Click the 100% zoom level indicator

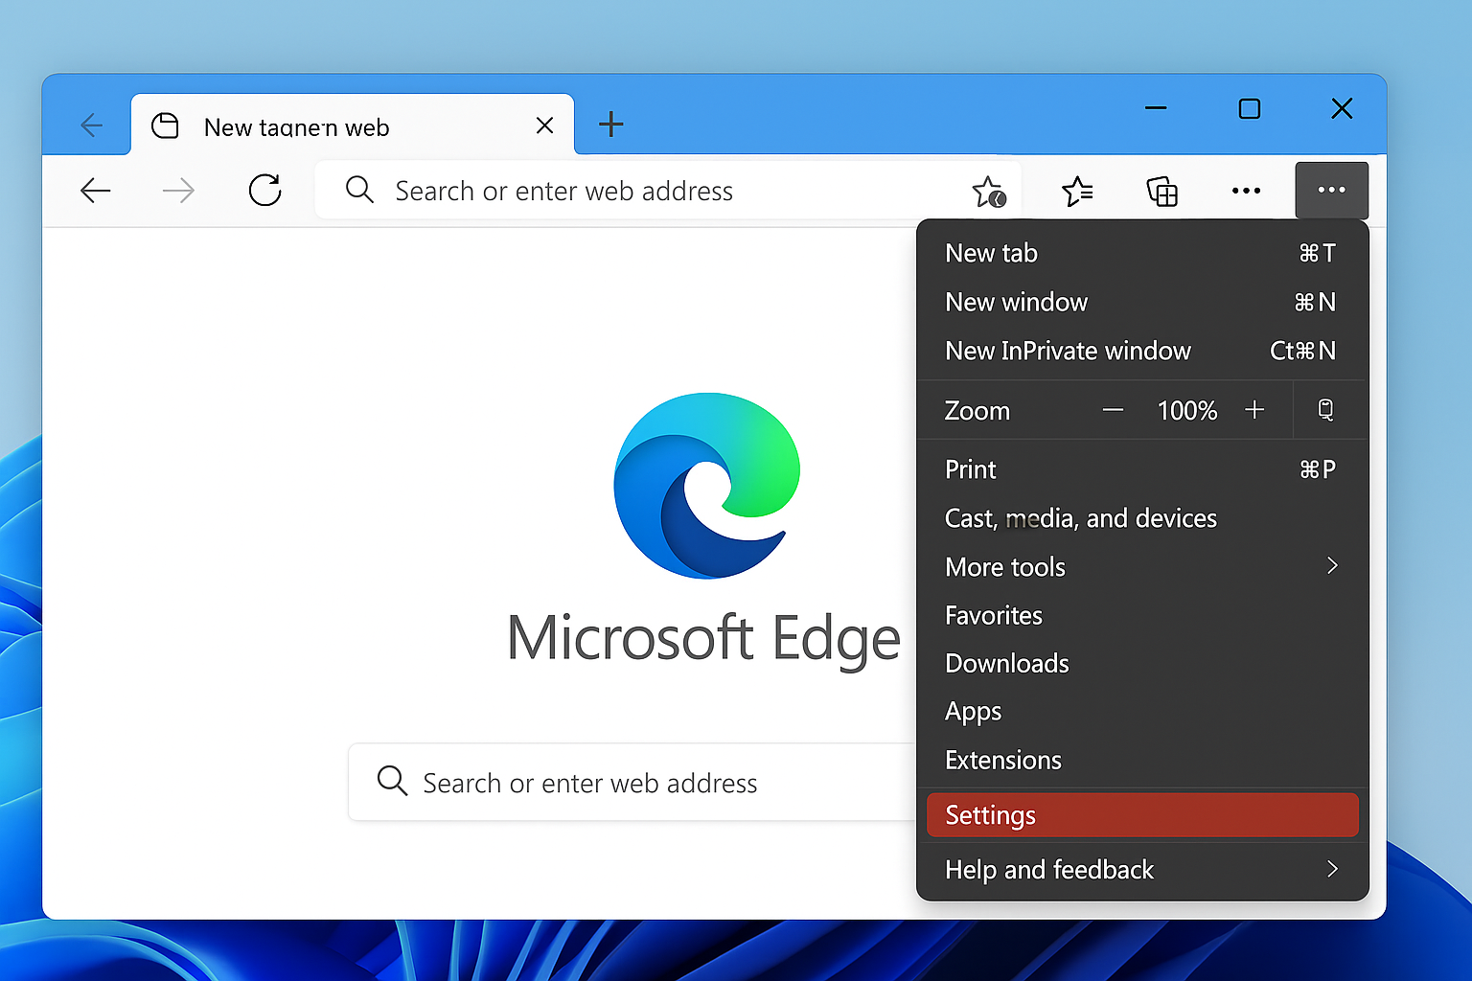(x=1186, y=410)
